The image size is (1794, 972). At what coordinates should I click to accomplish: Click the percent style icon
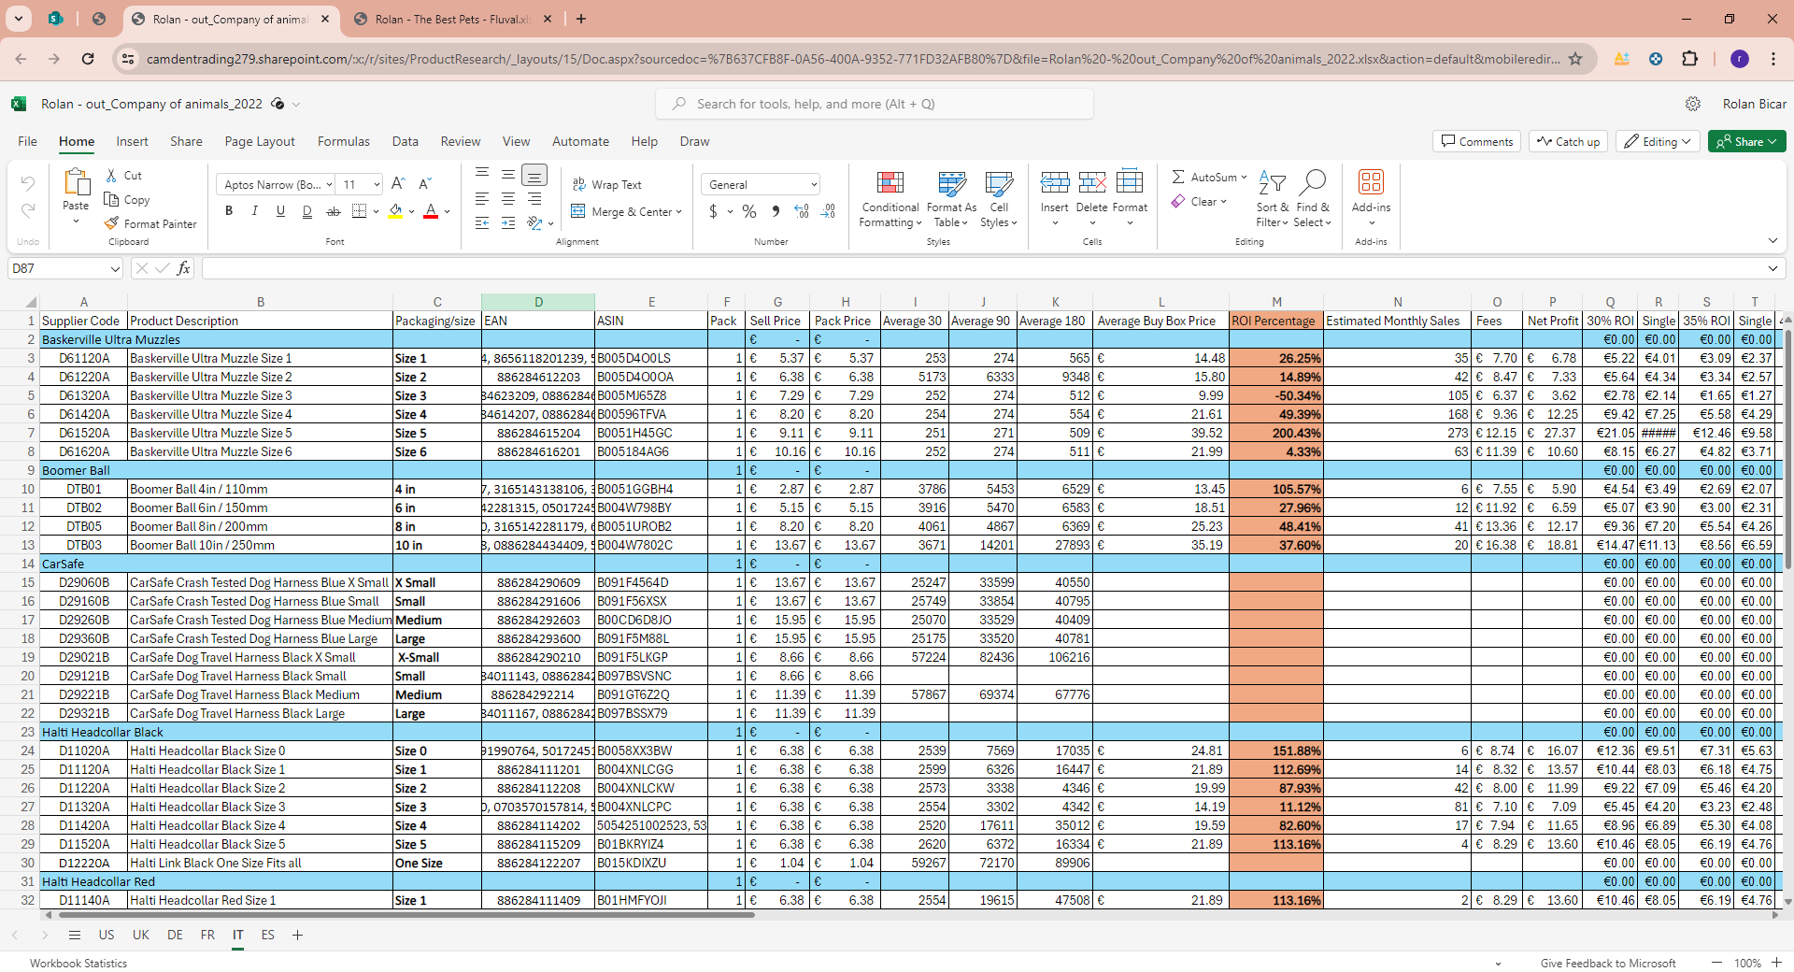click(x=748, y=212)
